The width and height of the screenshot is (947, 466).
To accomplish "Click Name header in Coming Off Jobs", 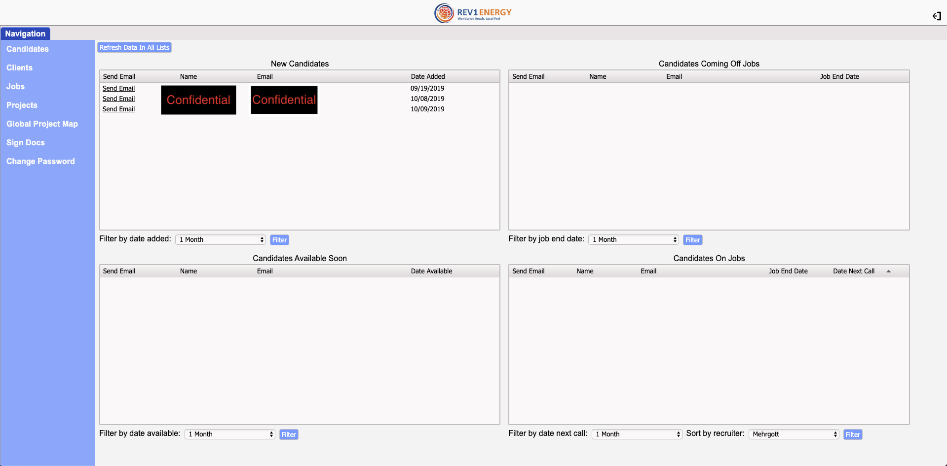I will 598,76.
